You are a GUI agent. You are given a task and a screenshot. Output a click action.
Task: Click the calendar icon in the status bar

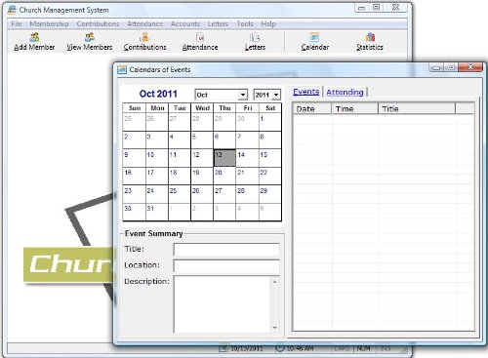click(x=224, y=349)
